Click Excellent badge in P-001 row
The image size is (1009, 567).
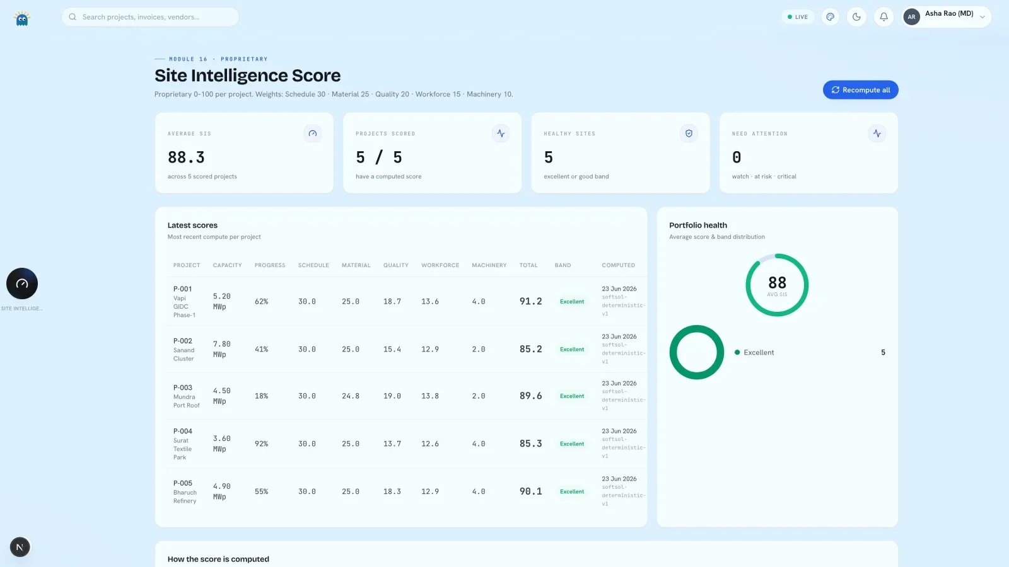(x=572, y=302)
